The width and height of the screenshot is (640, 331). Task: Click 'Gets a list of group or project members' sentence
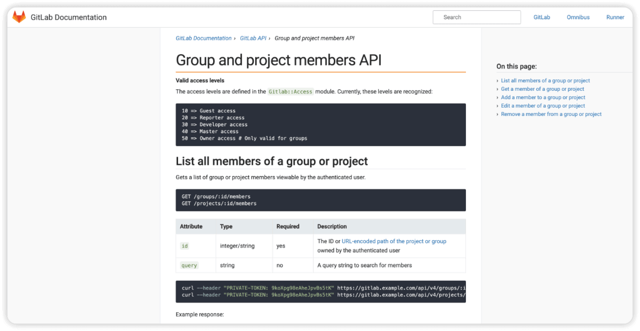click(271, 177)
